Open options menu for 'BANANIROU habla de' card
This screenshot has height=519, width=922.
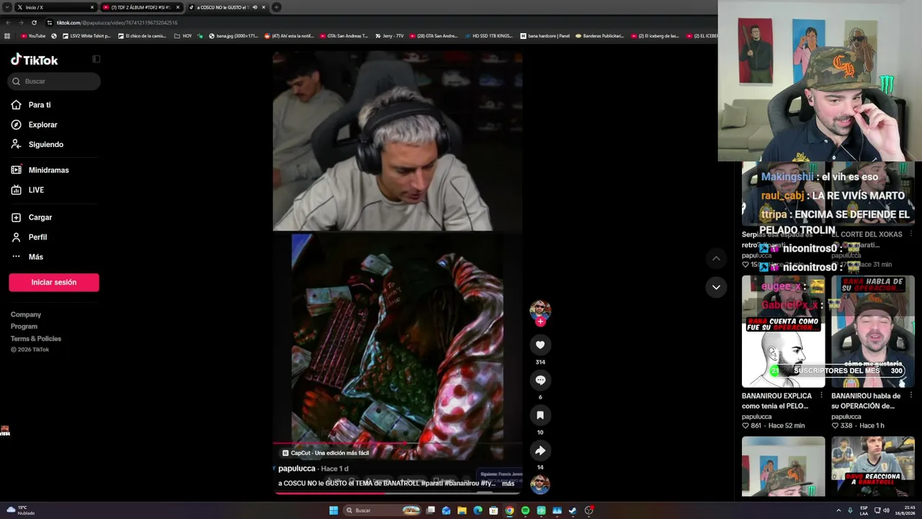click(910, 395)
